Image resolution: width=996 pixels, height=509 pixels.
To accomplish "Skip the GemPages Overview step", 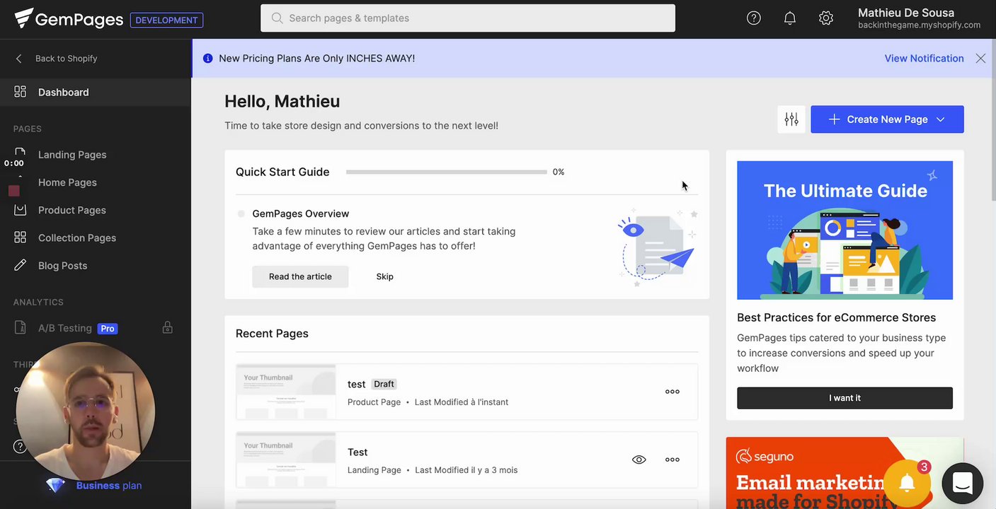I will tap(384, 276).
